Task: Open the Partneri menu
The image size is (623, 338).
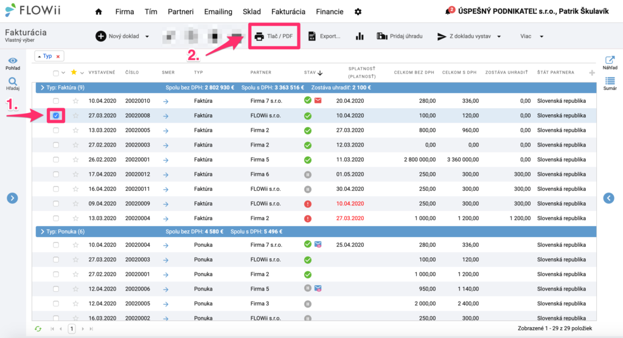Action: click(x=180, y=12)
